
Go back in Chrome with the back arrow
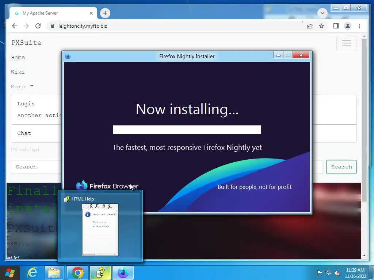pos(15,26)
